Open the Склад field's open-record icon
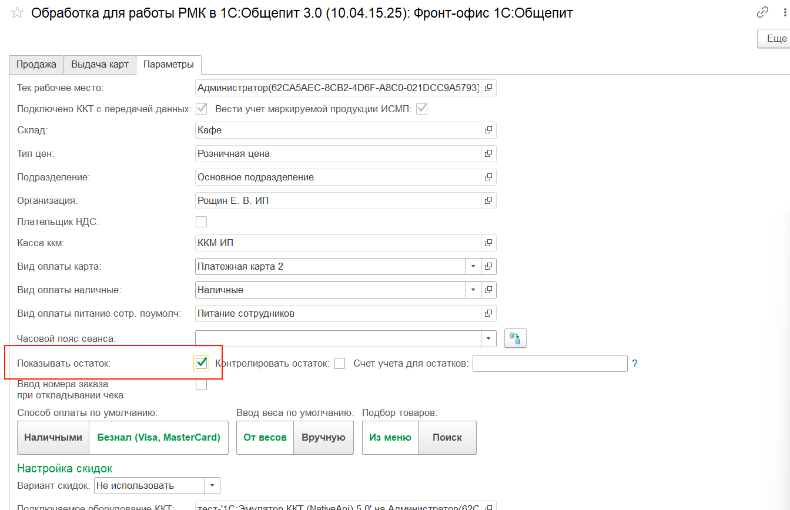790x510 pixels. 488,130
